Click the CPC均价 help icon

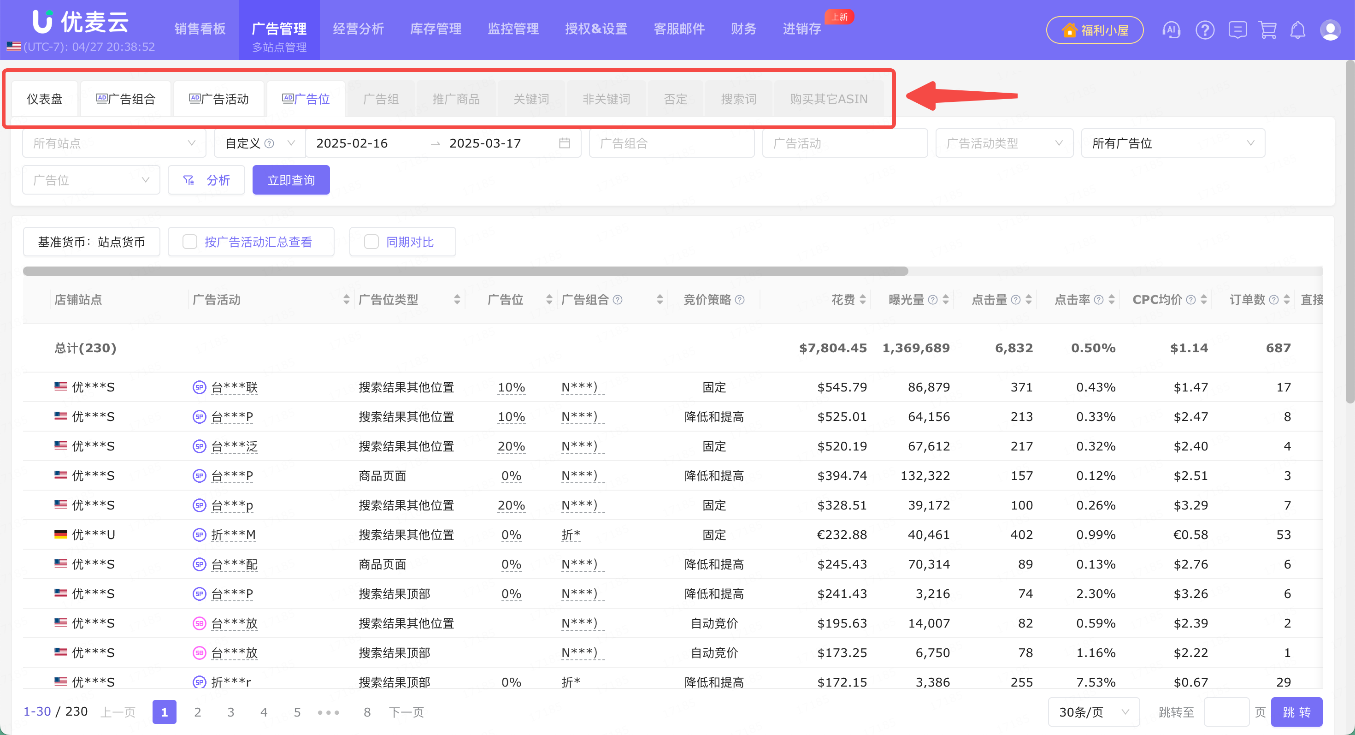tap(1191, 299)
